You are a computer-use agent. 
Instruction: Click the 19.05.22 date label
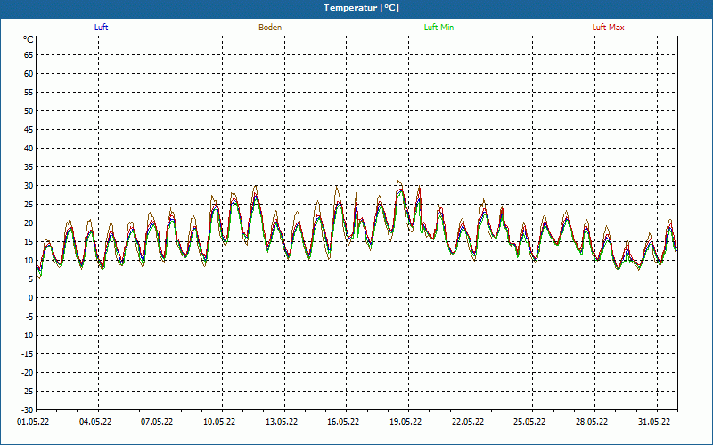pos(406,421)
